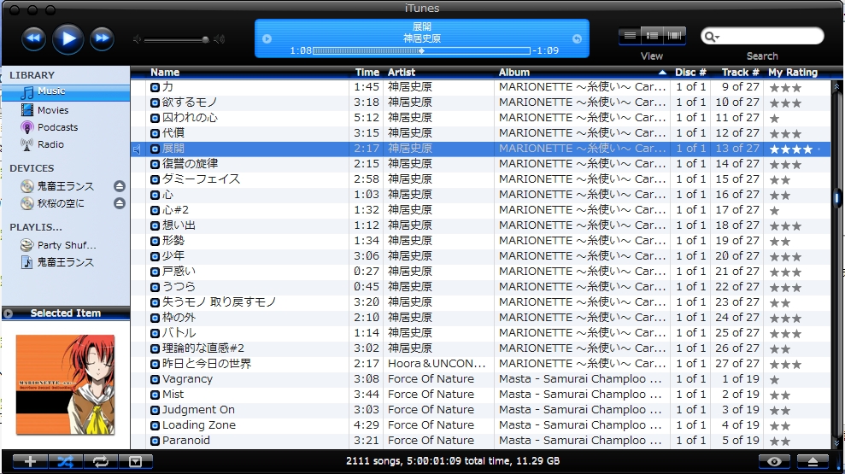The image size is (845, 474).
Task: Uncheck the checkbox for 展開
Action: [155, 149]
